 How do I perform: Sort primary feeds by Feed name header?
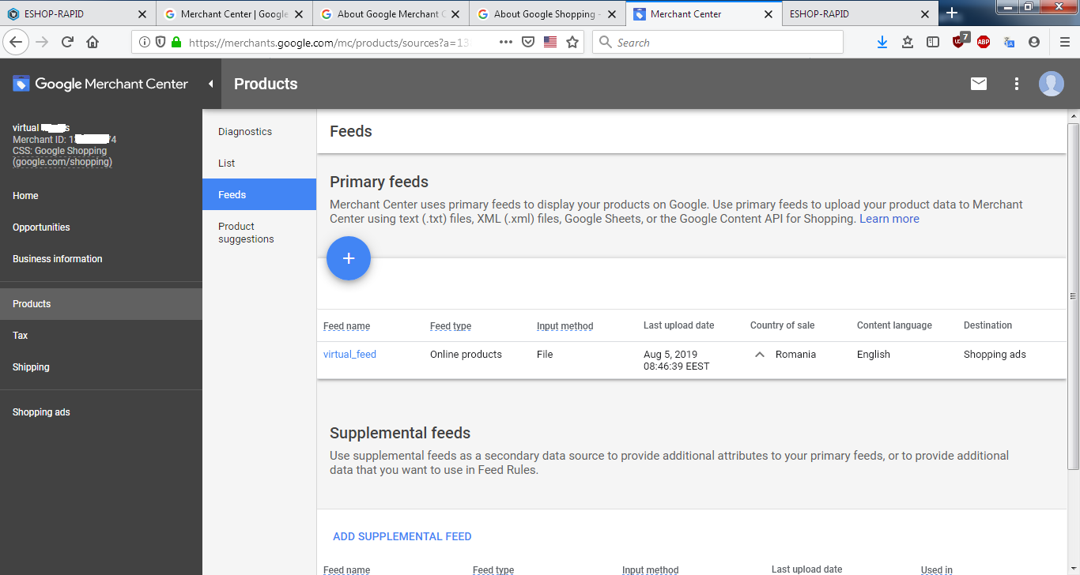coord(346,326)
